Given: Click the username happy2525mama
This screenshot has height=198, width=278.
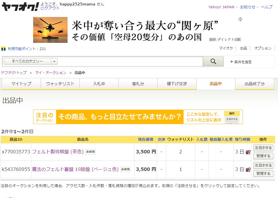Looking at the screenshot, I should [x=77, y=4].
